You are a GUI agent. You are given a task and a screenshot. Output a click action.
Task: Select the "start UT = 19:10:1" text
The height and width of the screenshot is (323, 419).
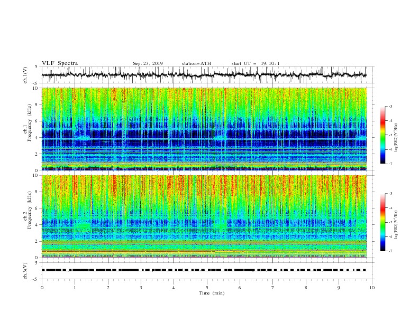click(x=256, y=63)
